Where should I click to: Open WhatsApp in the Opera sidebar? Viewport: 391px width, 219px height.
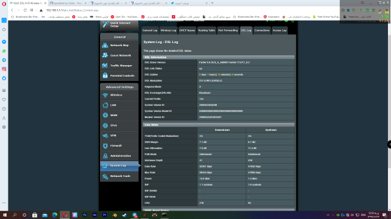[x=4, y=51]
